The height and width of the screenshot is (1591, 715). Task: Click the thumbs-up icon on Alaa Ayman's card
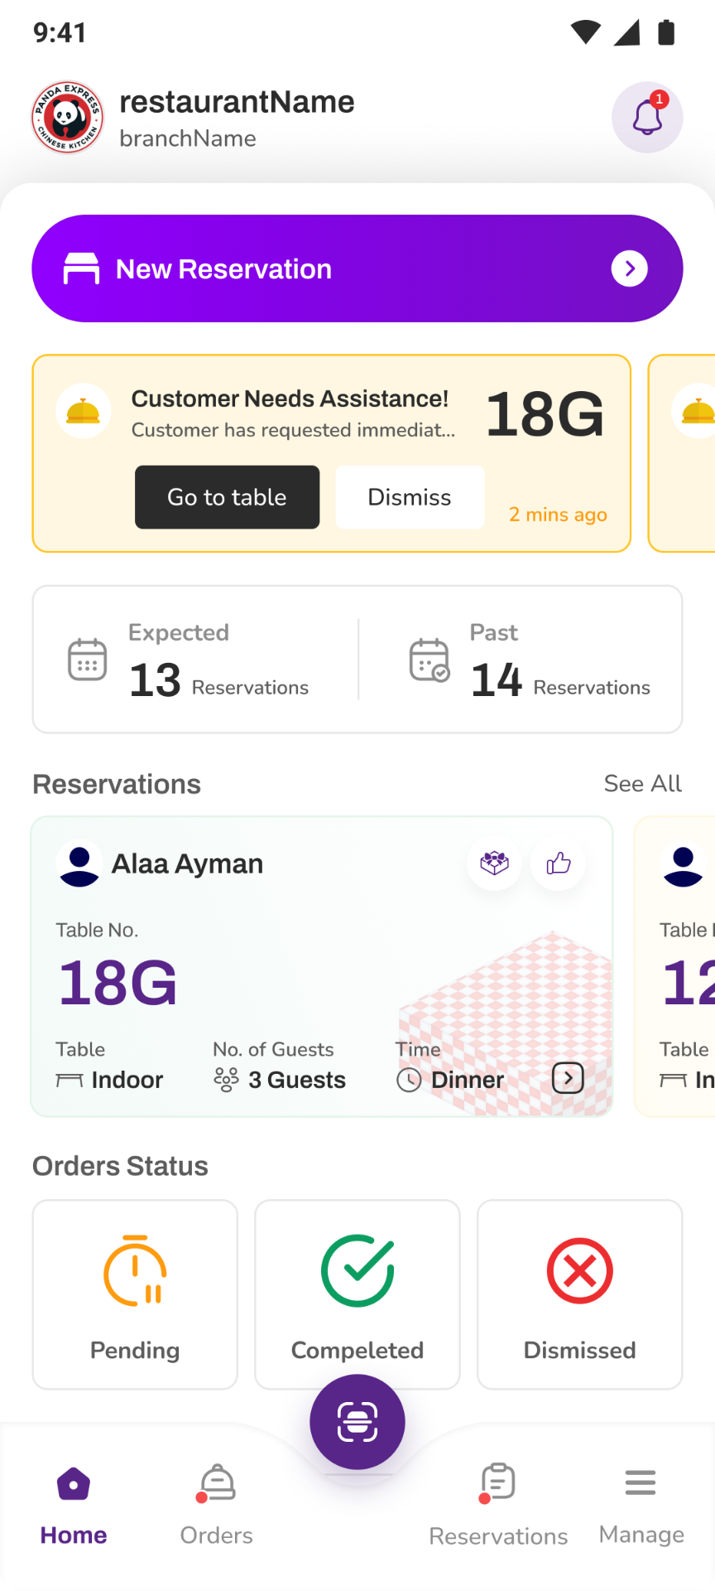tap(559, 863)
